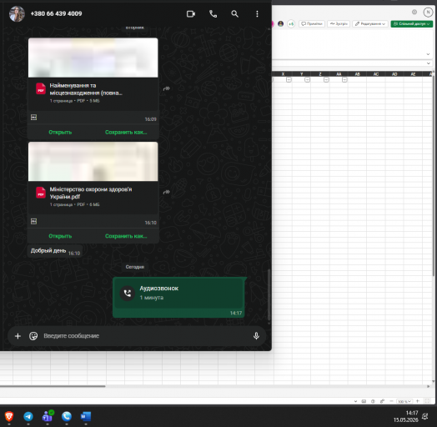The height and width of the screenshot is (427, 437).
Task: Open the contact's profile picture
Action: (17, 13)
